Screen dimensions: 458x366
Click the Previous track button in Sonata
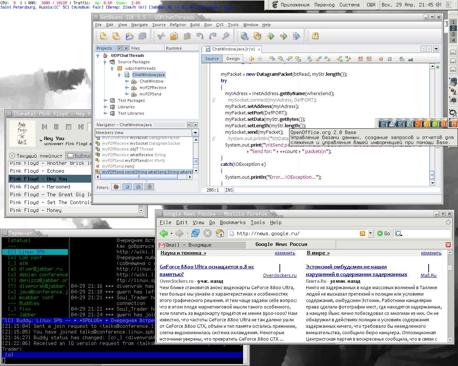point(44,127)
